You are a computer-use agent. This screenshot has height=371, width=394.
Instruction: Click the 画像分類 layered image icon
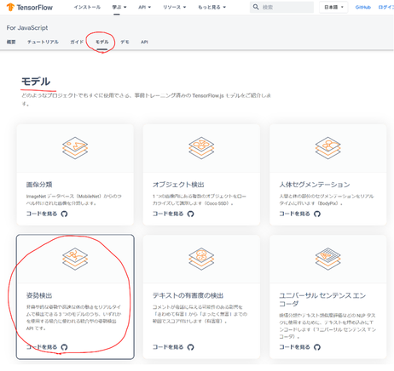pos(75,148)
